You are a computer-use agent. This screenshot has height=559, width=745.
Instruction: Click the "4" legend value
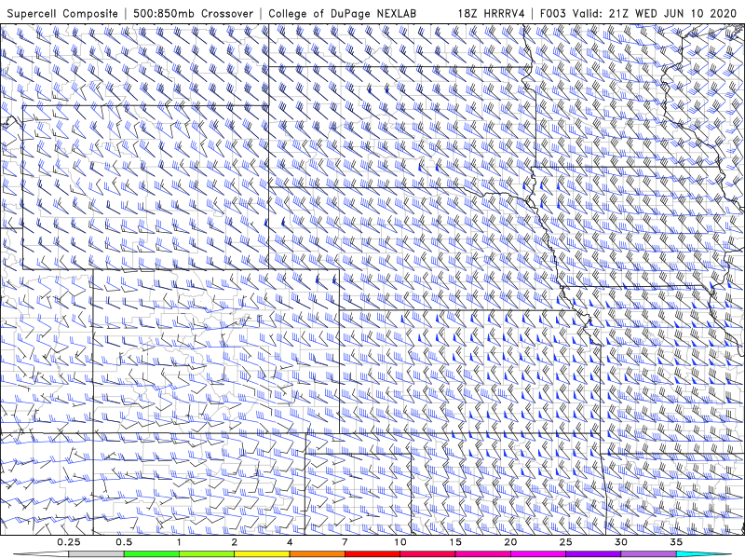click(290, 542)
